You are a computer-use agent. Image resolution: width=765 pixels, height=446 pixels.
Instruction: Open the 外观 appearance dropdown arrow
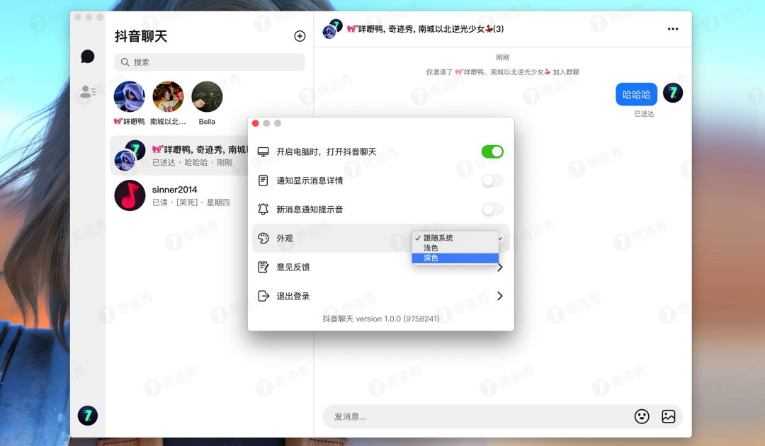[x=501, y=239]
